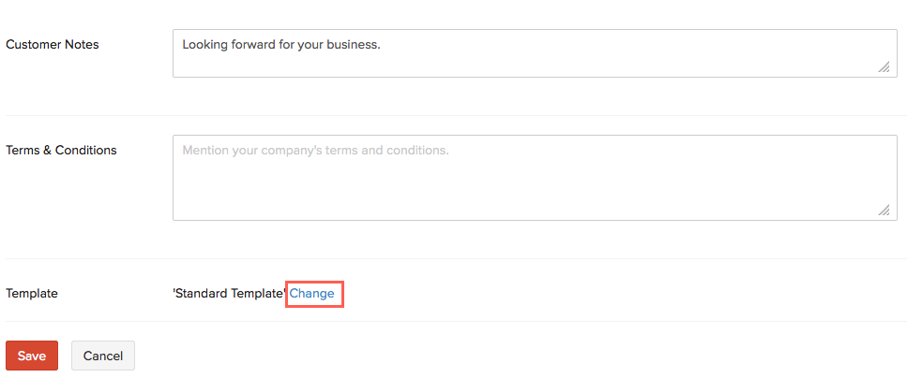Viewport: 907px width, 378px height.
Task: Click the Cancel button
Action: [103, 356]
